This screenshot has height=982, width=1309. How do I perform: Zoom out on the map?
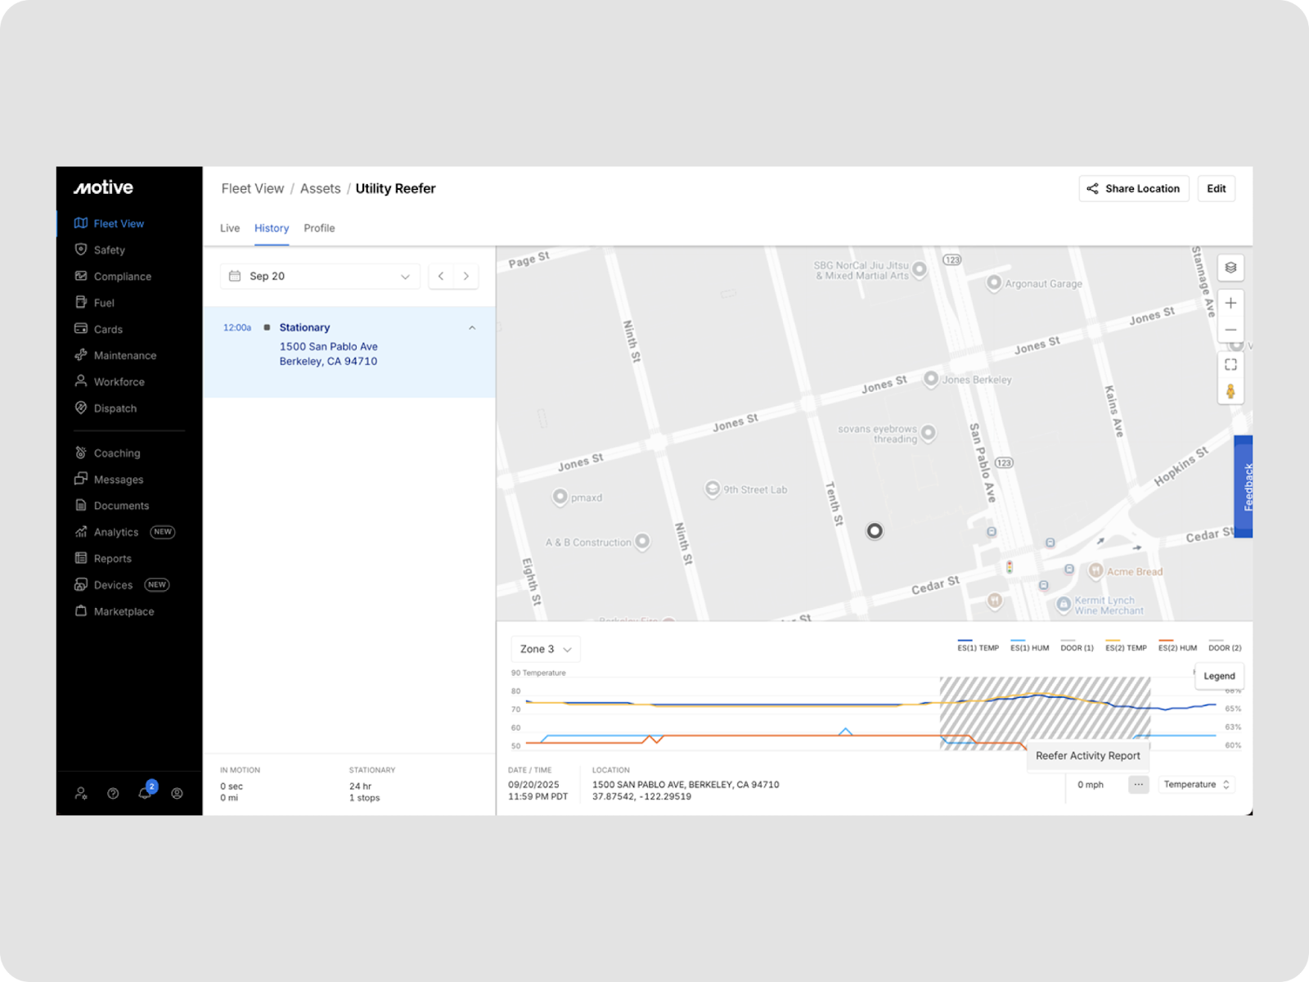[1230, 330]
